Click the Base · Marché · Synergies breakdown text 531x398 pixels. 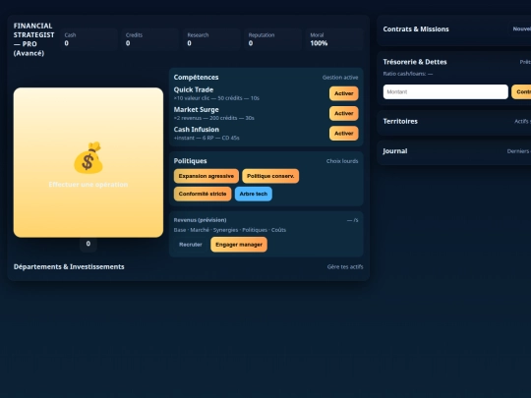click(x=230, y=230)
